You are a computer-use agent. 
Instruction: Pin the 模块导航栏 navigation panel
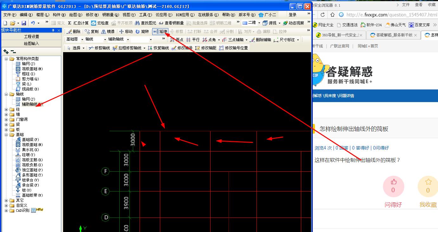53,30
